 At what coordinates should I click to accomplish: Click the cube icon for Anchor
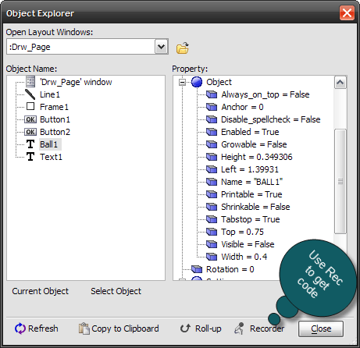[x=212, y=107]
